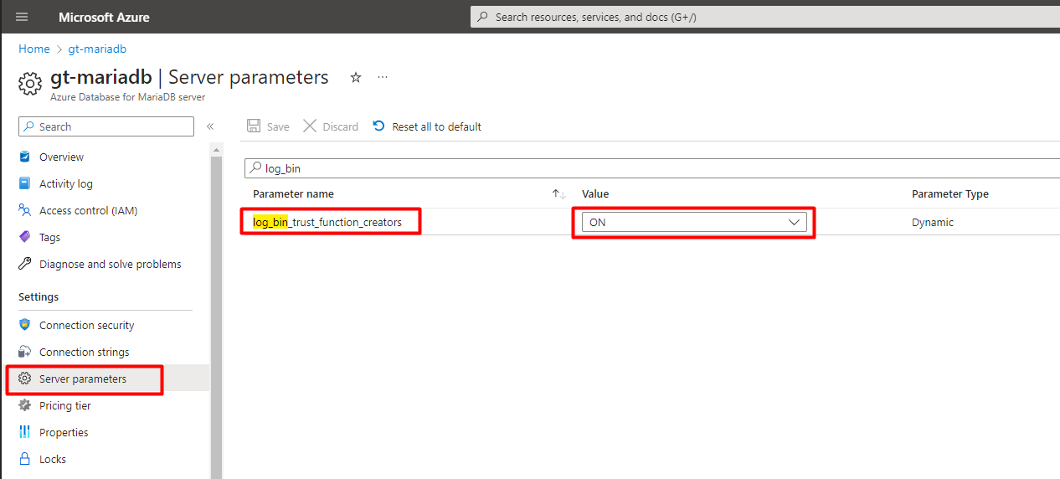Open Activity log in the sidebar

click(x=66, y=183)
